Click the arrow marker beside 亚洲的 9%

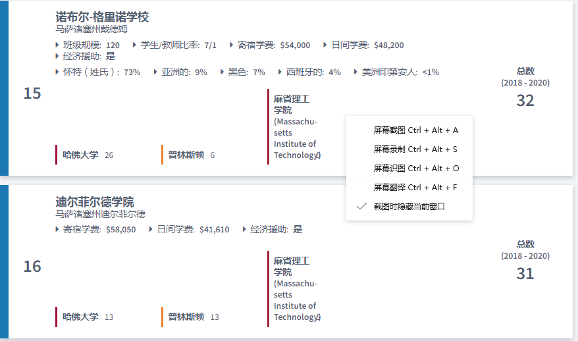(x=155, y=72)
